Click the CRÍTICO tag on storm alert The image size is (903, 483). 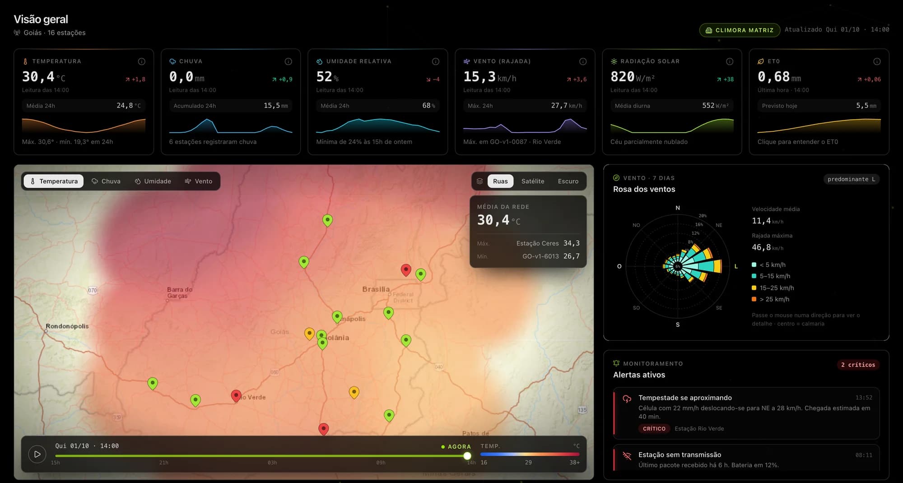(x=654, y=429)
